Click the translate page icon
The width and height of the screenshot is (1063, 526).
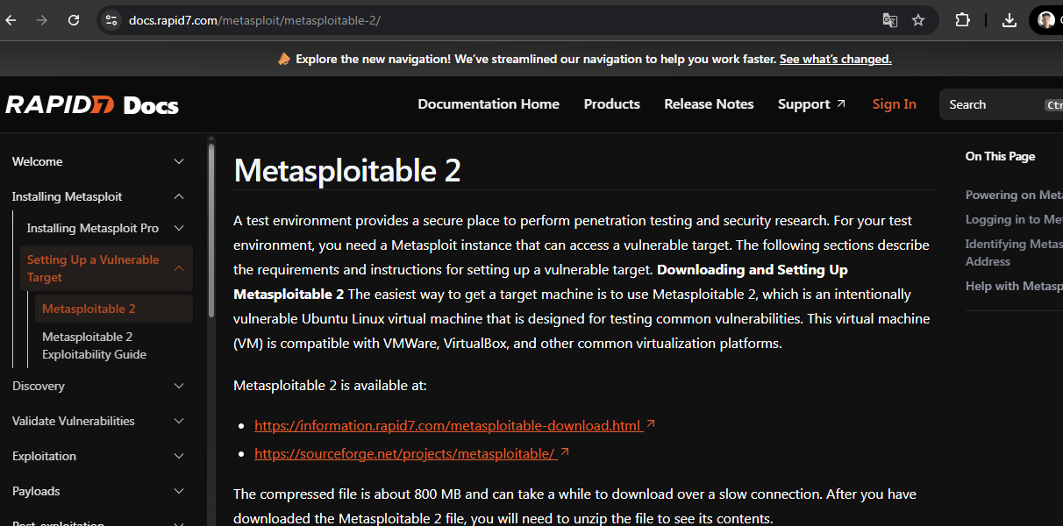889,20
